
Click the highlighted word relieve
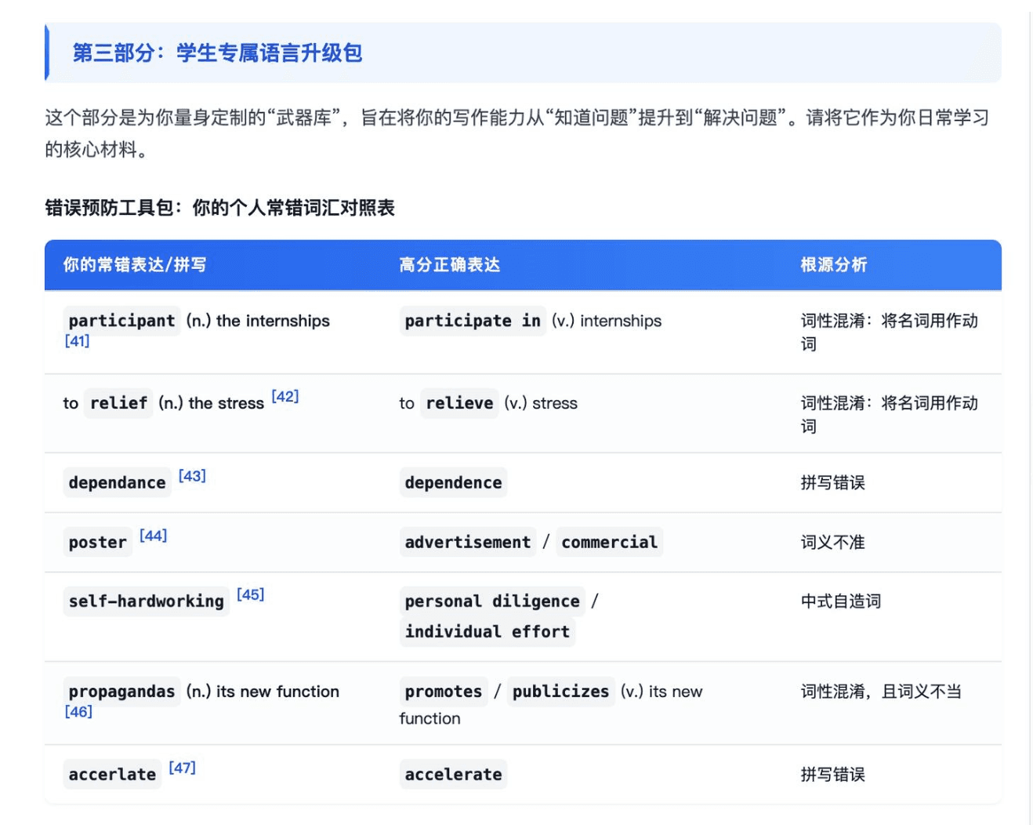(459, 403)
